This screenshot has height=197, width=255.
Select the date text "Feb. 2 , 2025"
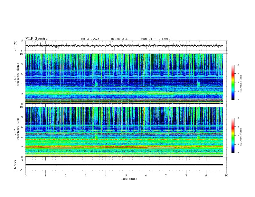[90, 39]
